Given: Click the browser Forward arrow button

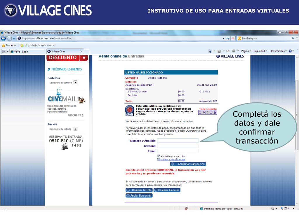Looking at the screenshot, I should click(x=9, y=38).
